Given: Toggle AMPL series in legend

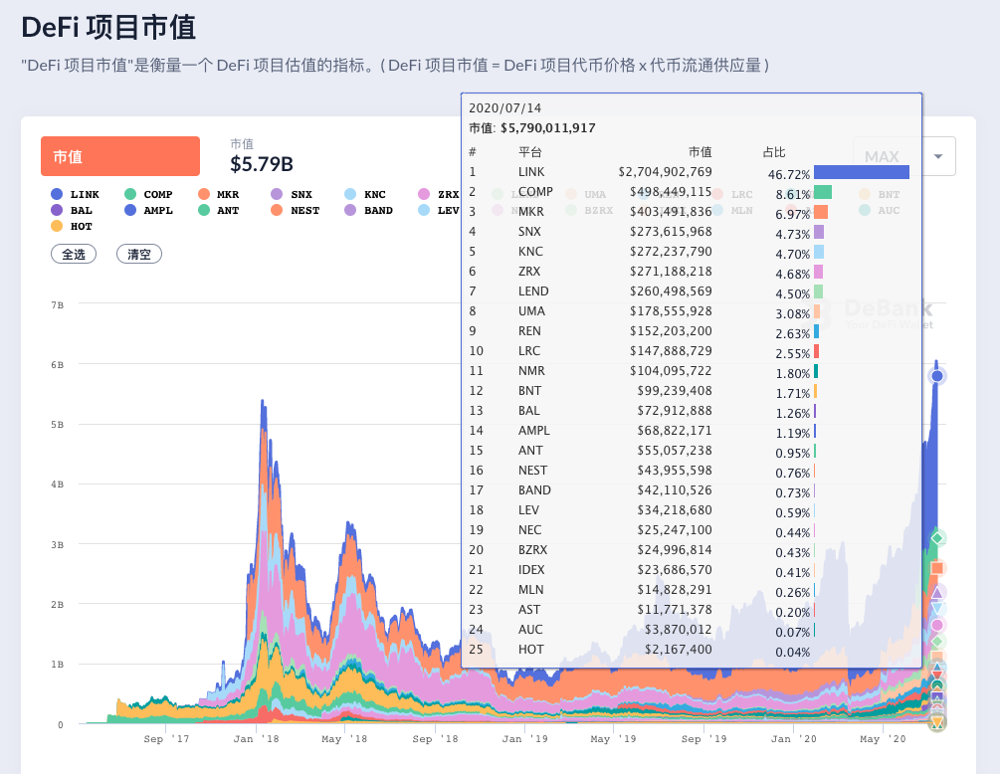Looking at the screenshot, I should 148,210.
